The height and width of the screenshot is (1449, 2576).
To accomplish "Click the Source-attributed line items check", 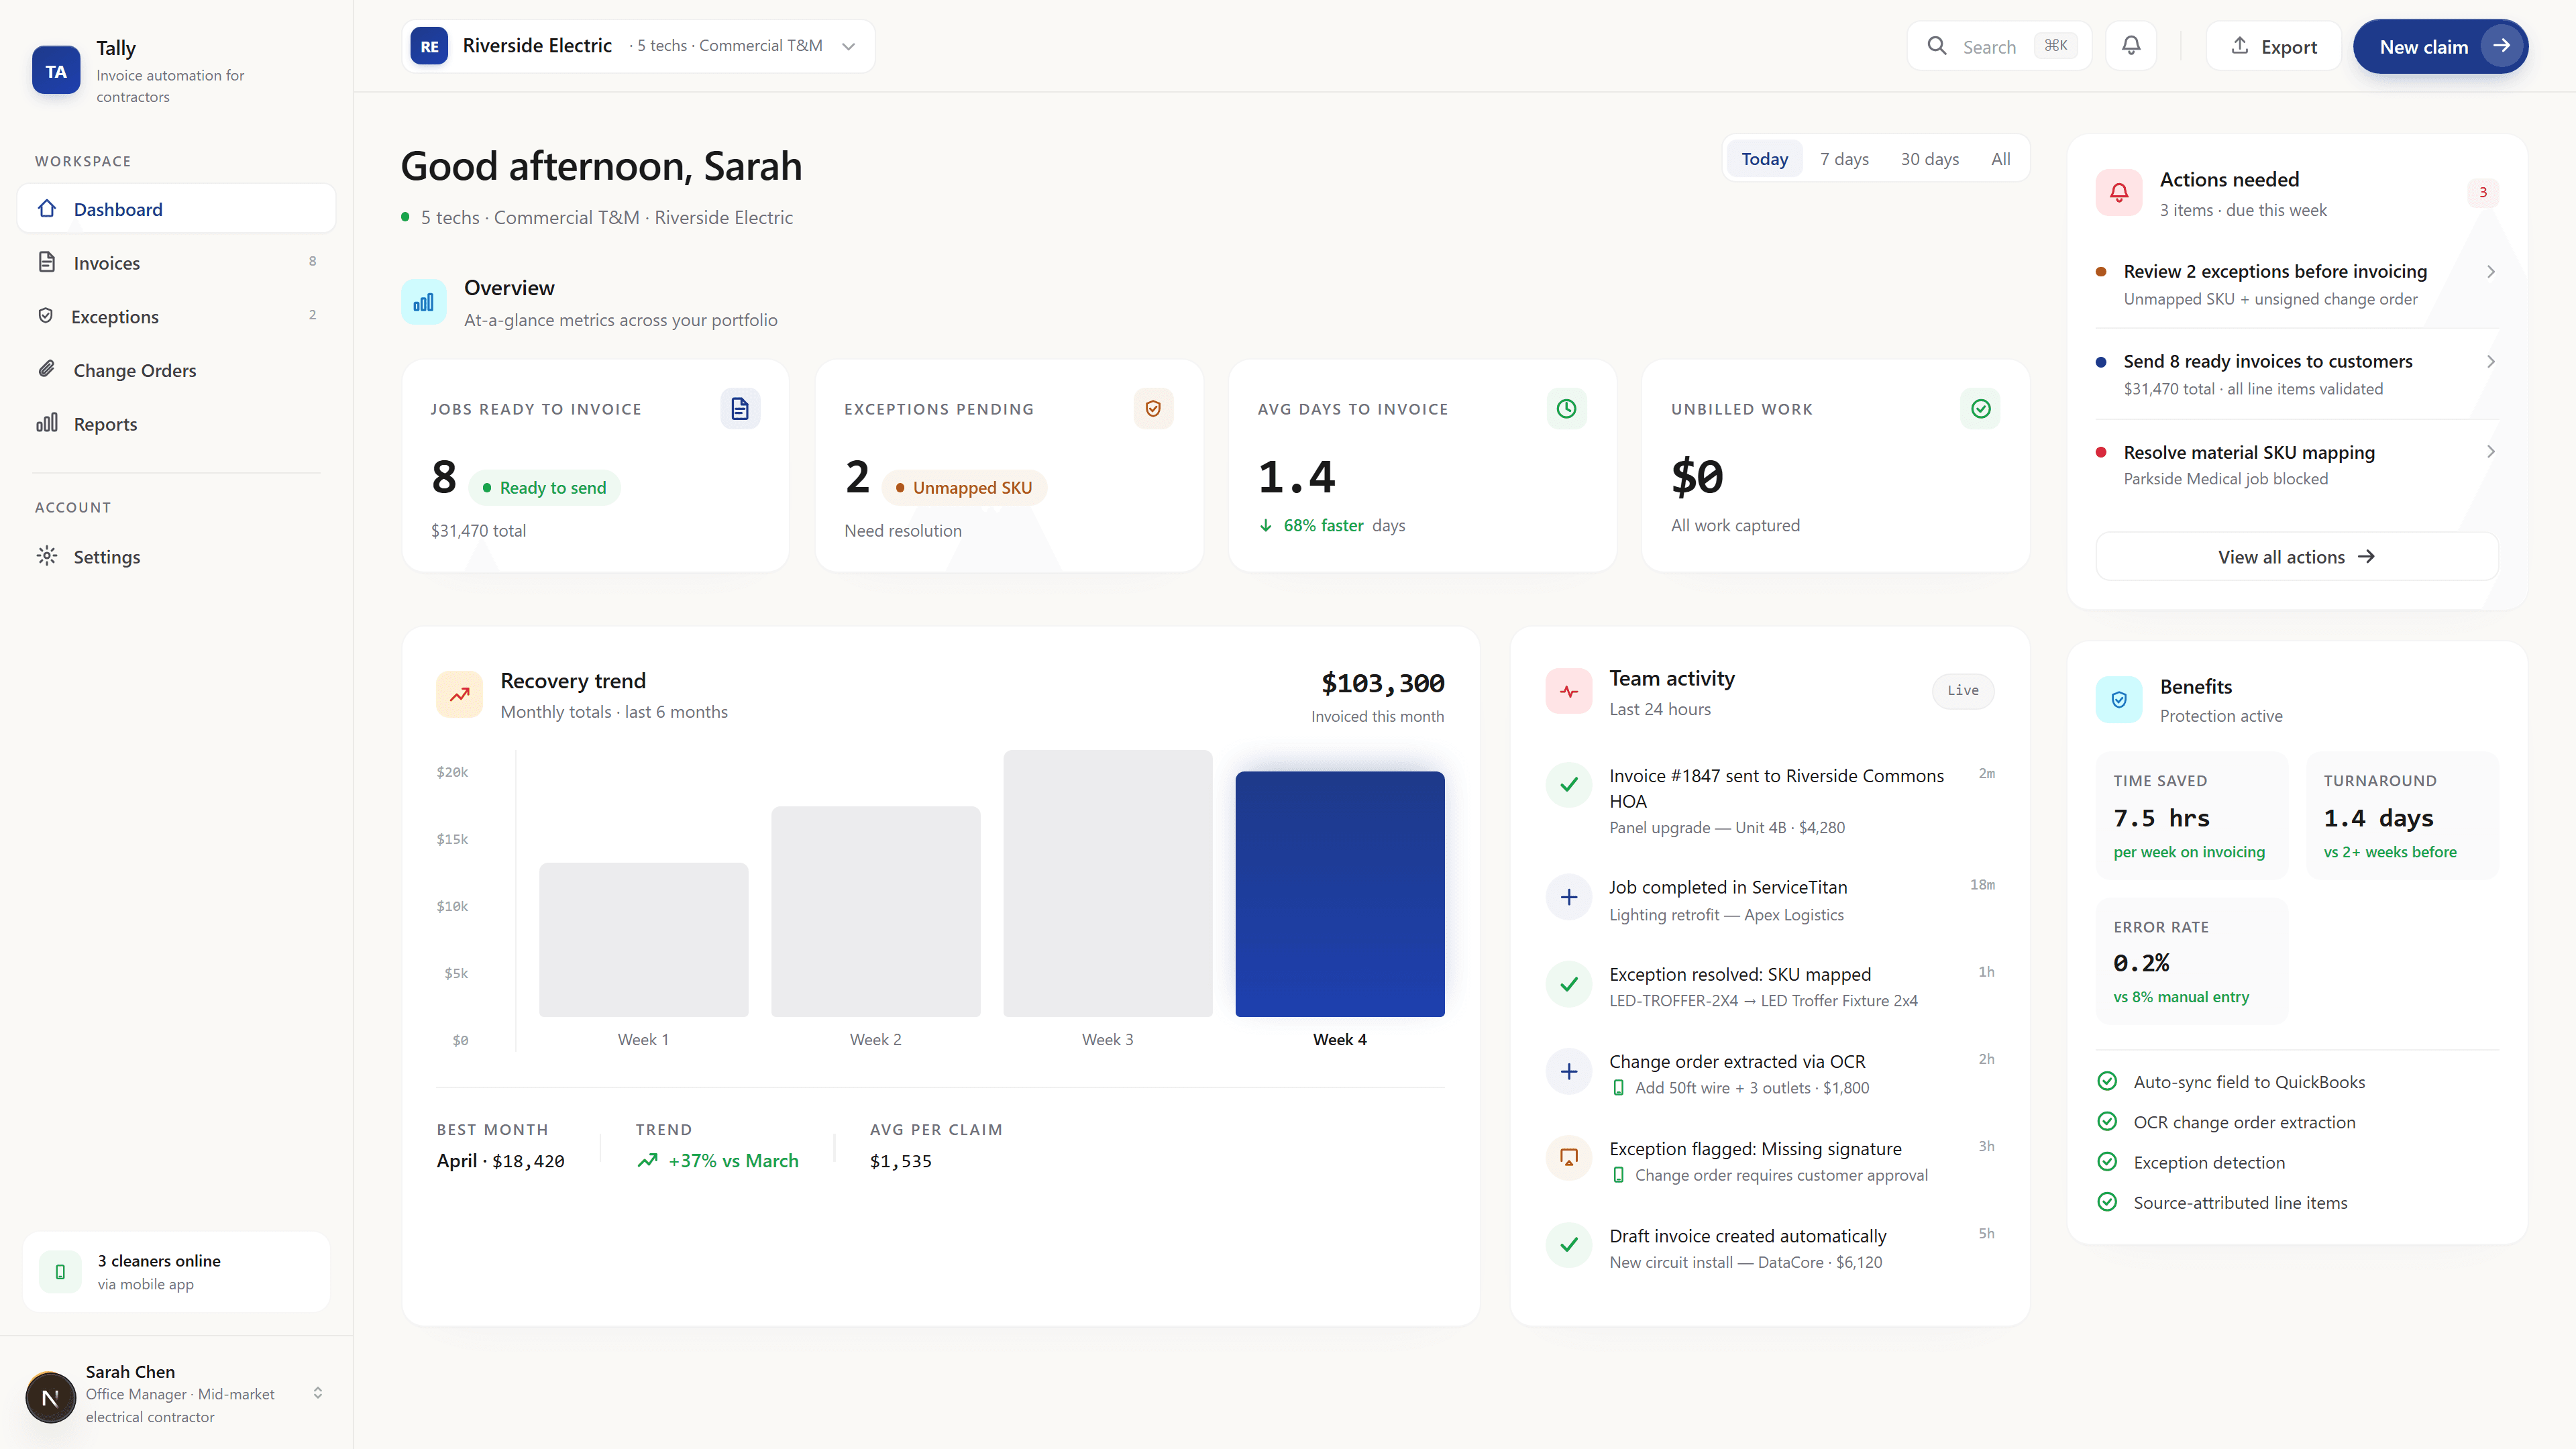I will (x=2107, y=1201).
